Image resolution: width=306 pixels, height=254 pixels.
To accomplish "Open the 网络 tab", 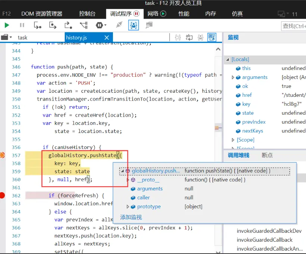I will [x=153, y=14].
